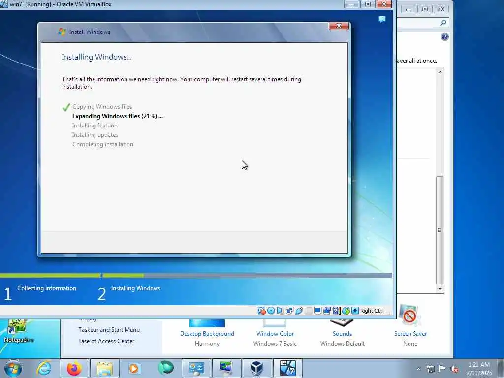Open the clock showing 1:21 AM
Viewport: 504px width, 378px height.
pos(479,368)
